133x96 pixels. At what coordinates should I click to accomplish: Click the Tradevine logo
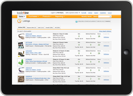click(x=23, y=13)
